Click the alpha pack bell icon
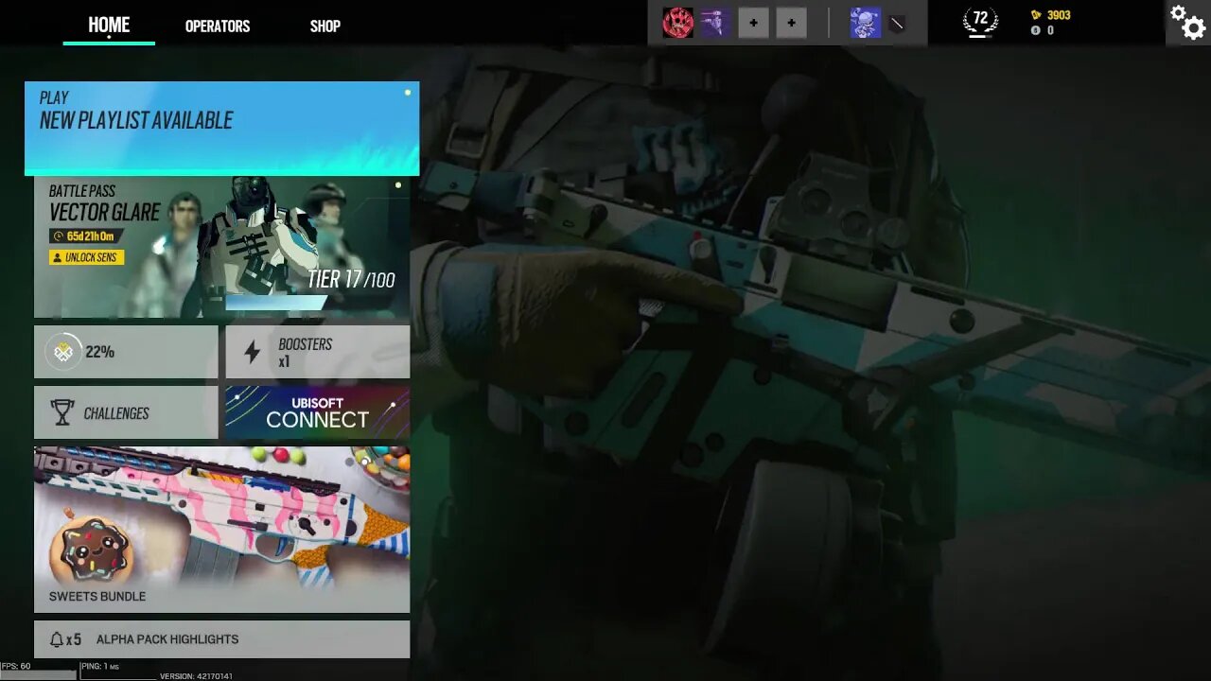The width and height of the screenshot is (1211, 681). [x=57, y=639]
